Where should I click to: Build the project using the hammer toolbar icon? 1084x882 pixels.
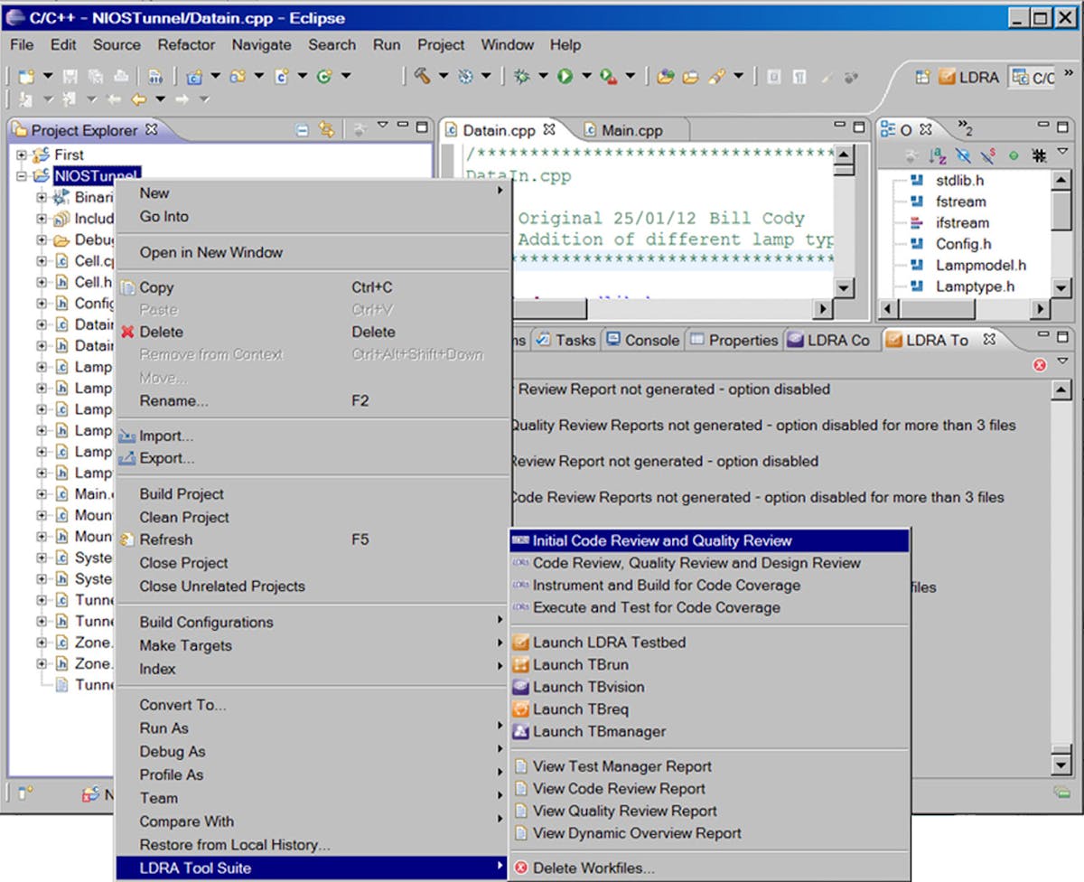(418, 77)
